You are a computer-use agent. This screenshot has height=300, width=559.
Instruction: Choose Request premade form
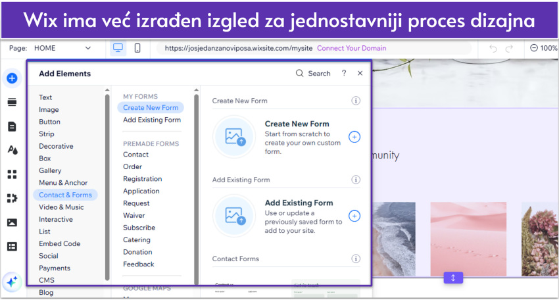click(136, 203)
